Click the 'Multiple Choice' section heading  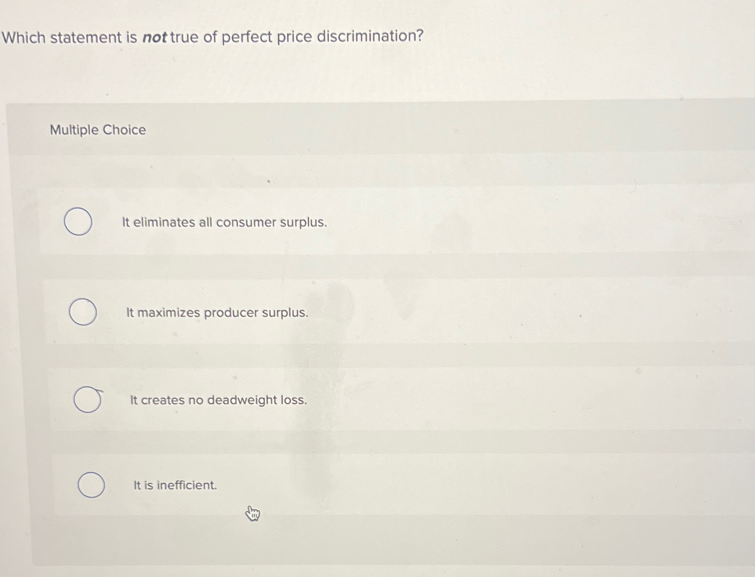[98, 130]
